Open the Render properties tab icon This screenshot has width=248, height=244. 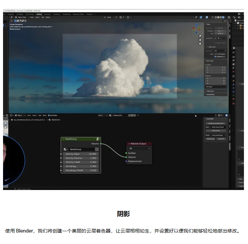point(233,57)
